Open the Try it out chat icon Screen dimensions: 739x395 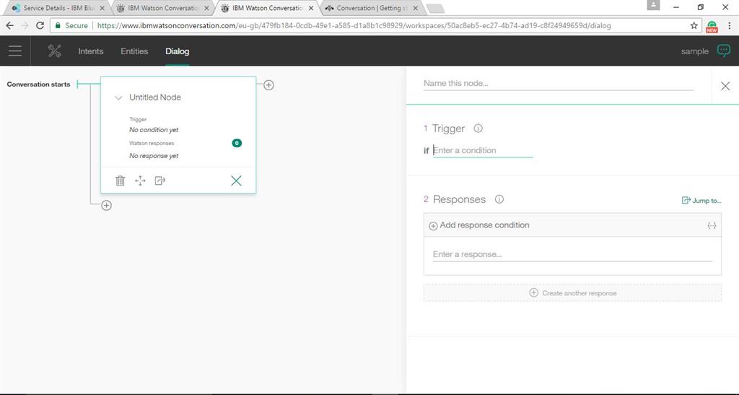pyautogui.click(x=723, y=51)
